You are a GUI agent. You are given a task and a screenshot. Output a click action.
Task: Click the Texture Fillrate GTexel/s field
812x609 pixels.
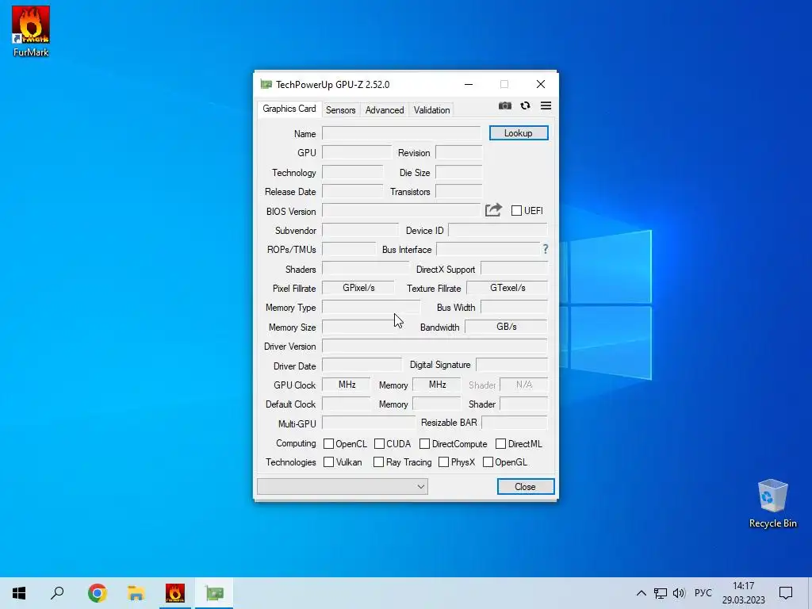coord(507,287)
